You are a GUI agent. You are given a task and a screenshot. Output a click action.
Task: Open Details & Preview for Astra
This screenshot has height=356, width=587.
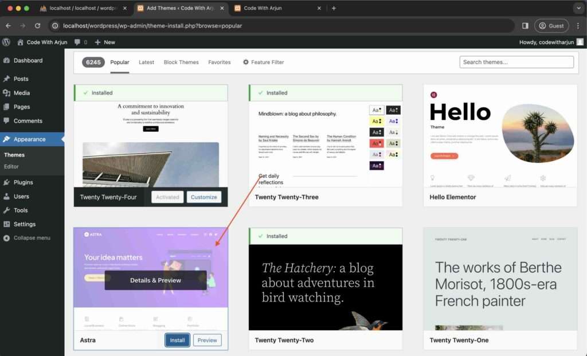pyautogui.click(x=155, y=280)
